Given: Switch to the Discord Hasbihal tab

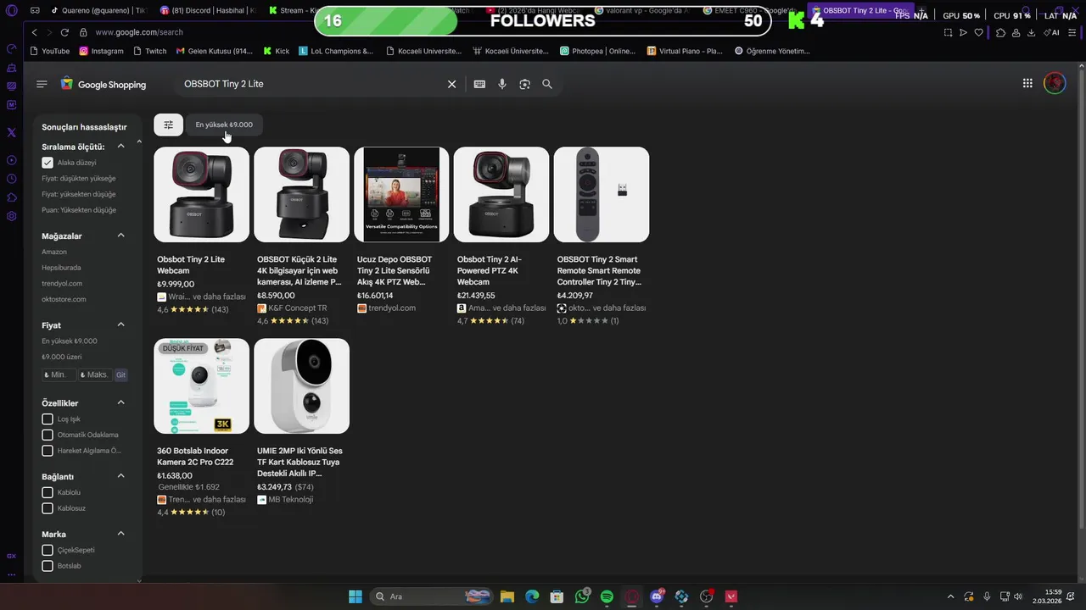Looking at the screenshot, I should (x=208, y=11).
